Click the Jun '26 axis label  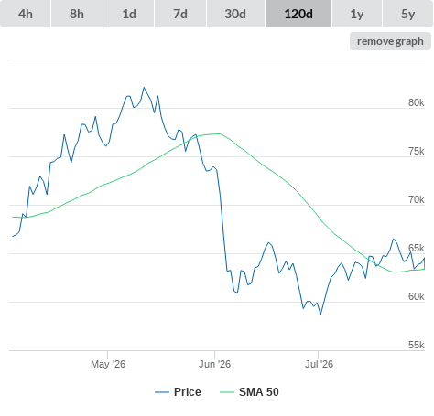[215, 364]
